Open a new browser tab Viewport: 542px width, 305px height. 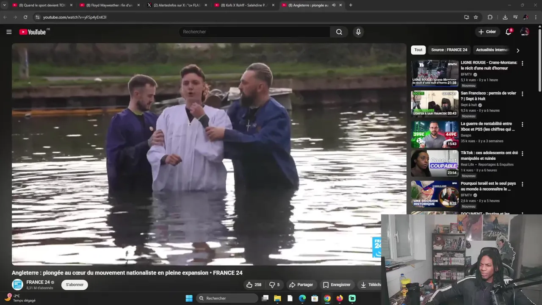click(x=351, y=5)
